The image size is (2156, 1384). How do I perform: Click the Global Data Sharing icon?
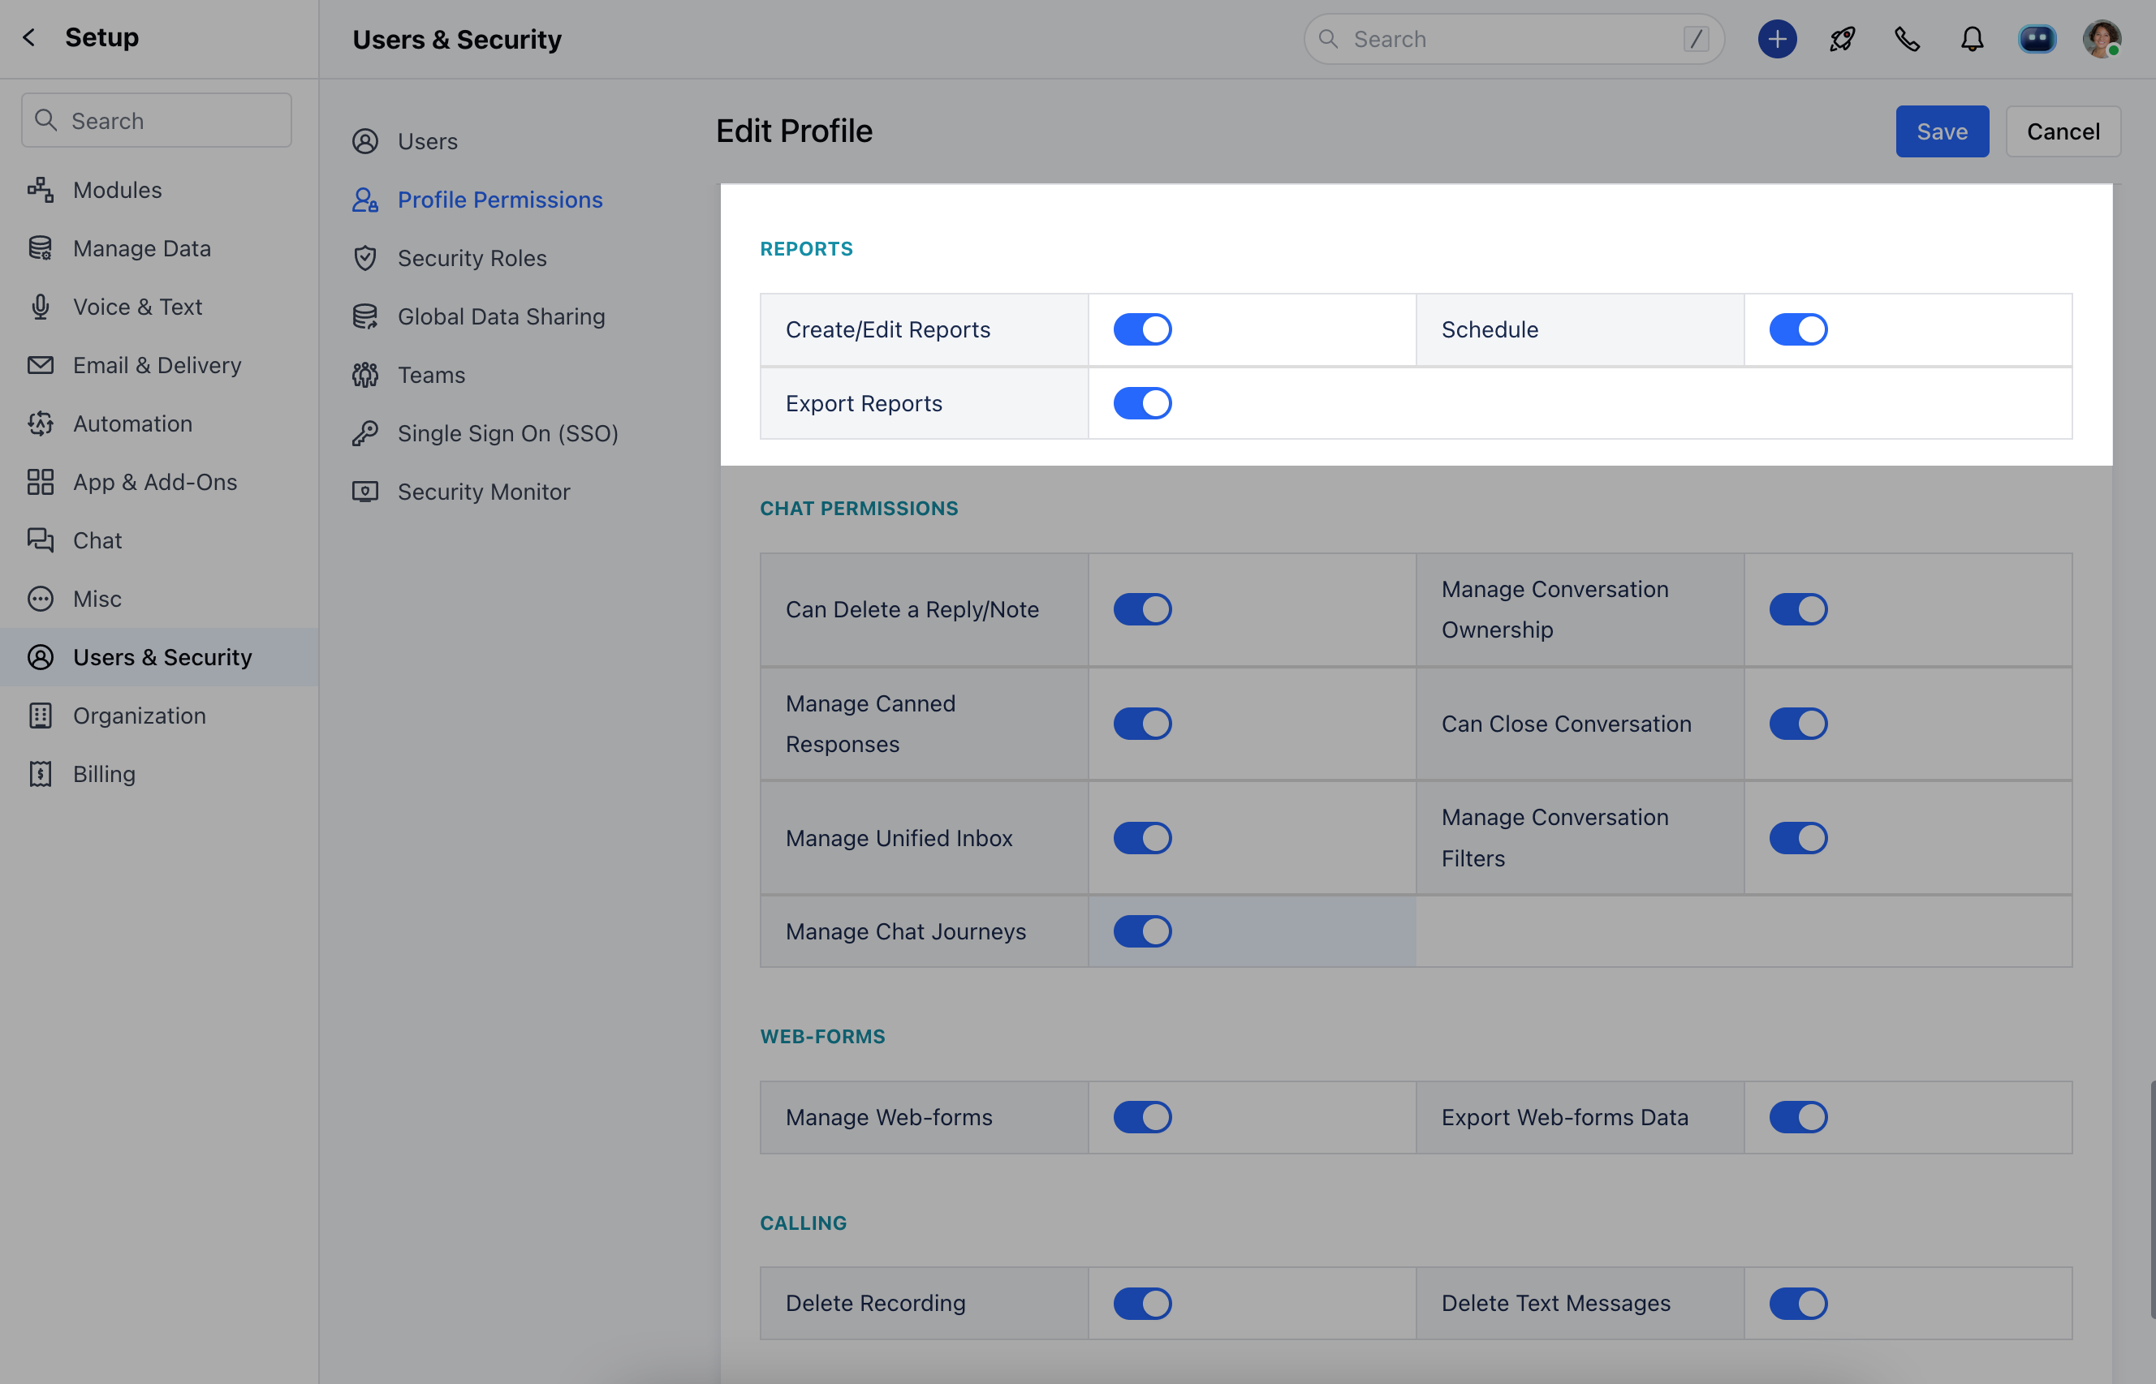pos(365,316)
